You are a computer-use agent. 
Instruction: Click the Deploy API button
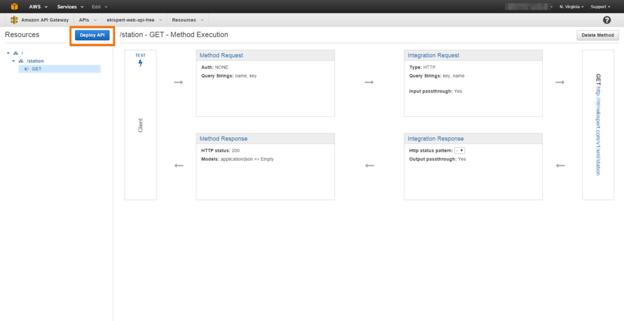93,35
